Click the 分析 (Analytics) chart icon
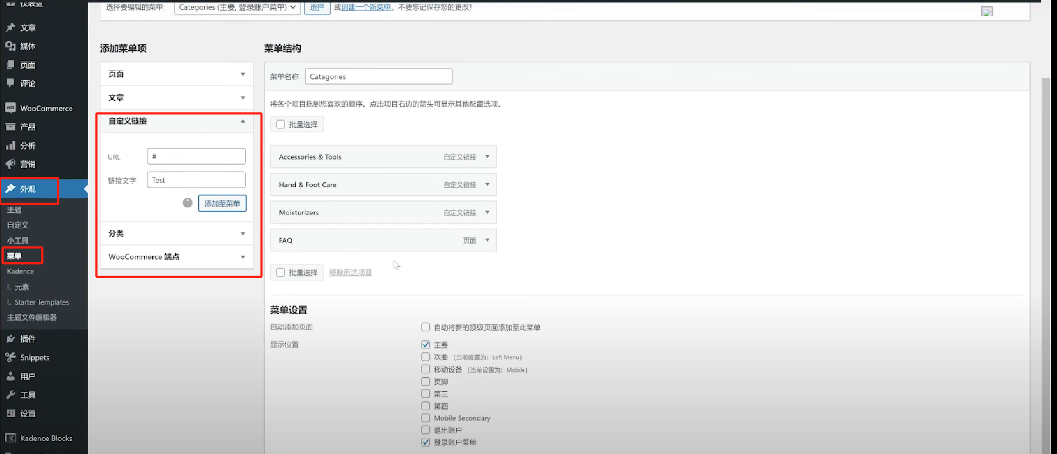The height and width of the screenshot is (454, 1057). [x=10, y=145]
